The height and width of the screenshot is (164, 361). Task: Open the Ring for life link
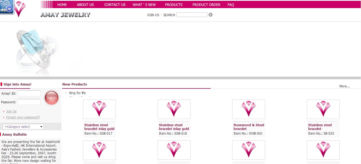77,93
